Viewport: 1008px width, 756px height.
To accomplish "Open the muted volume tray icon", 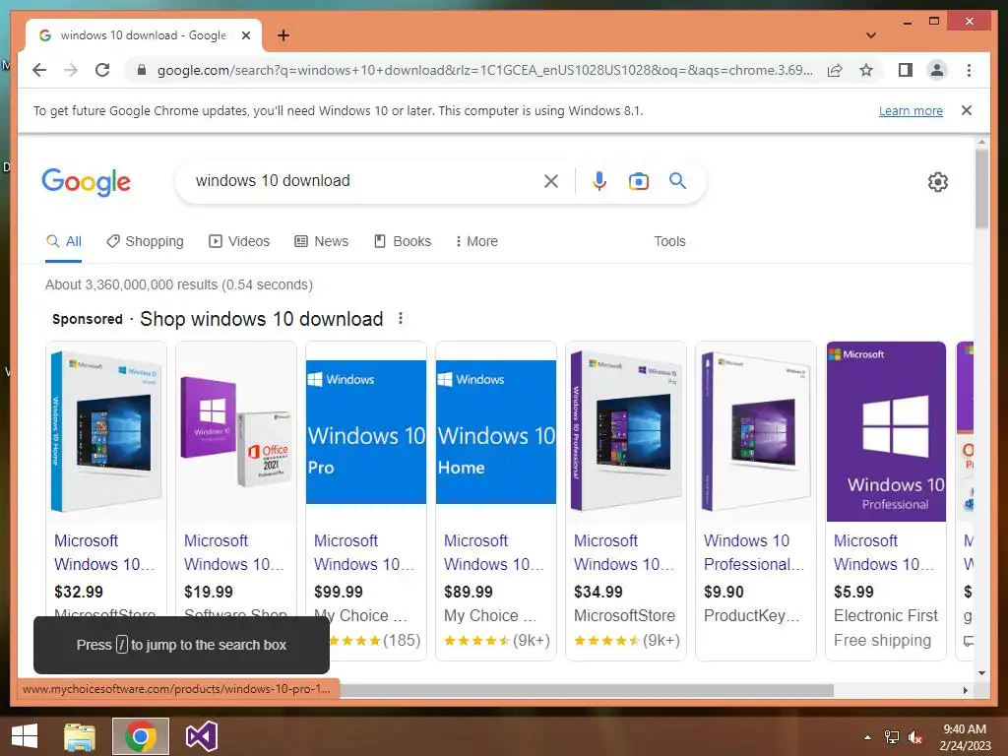I will pyautogui.click(x=915, y=737).
